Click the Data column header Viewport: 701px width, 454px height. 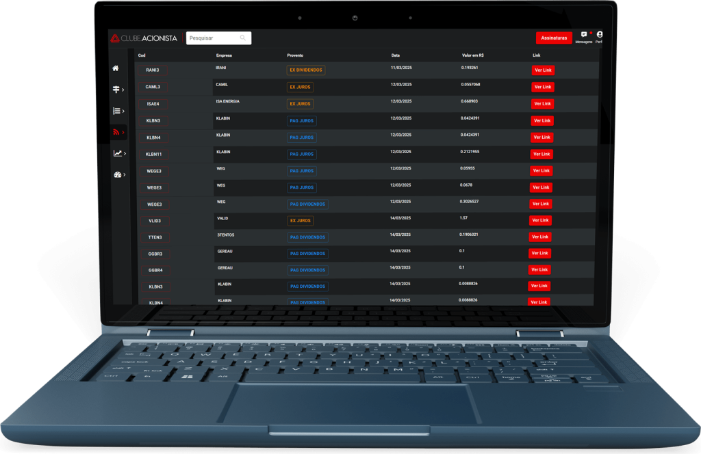click(x=396, y=55)
